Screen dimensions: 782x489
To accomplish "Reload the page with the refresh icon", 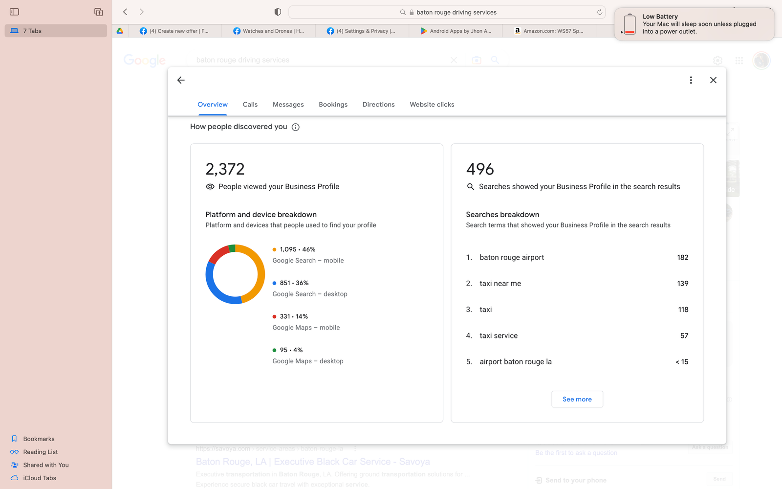I will click(x=600, y=12).
